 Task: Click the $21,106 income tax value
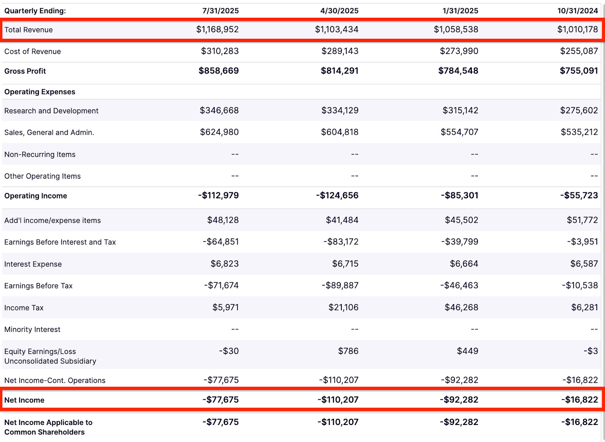coord(343,308)
